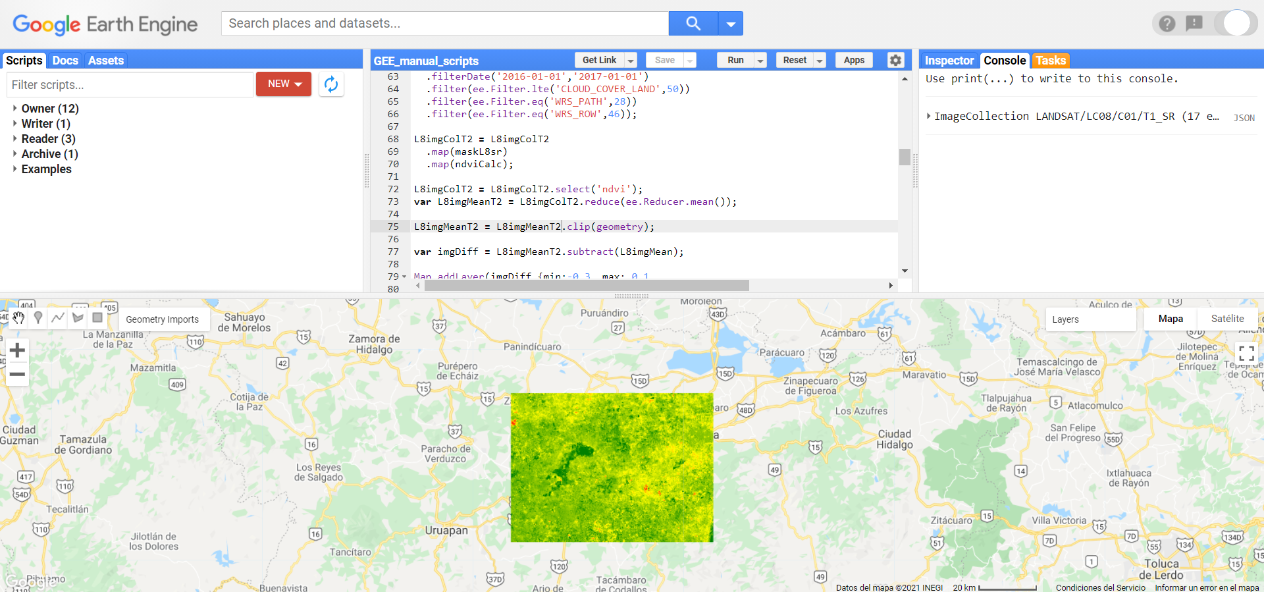Click the code editor scroll right arrow

(x=891, y=286)
